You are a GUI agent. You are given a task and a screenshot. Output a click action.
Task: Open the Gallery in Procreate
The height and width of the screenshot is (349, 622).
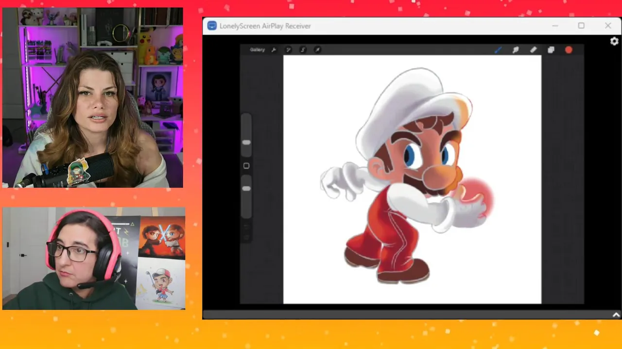pos(257,49)
